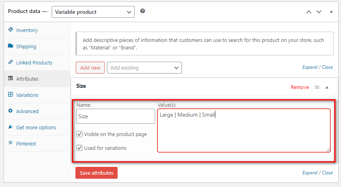Click the Inventory tag icon
This screenshot has height=187, width=341.
pyautogui.click(x=10, y=29)
